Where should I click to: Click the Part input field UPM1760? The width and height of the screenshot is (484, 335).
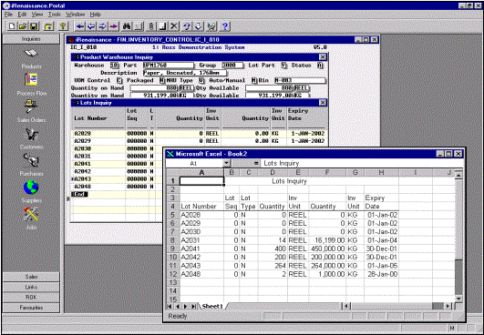[169, 65]
